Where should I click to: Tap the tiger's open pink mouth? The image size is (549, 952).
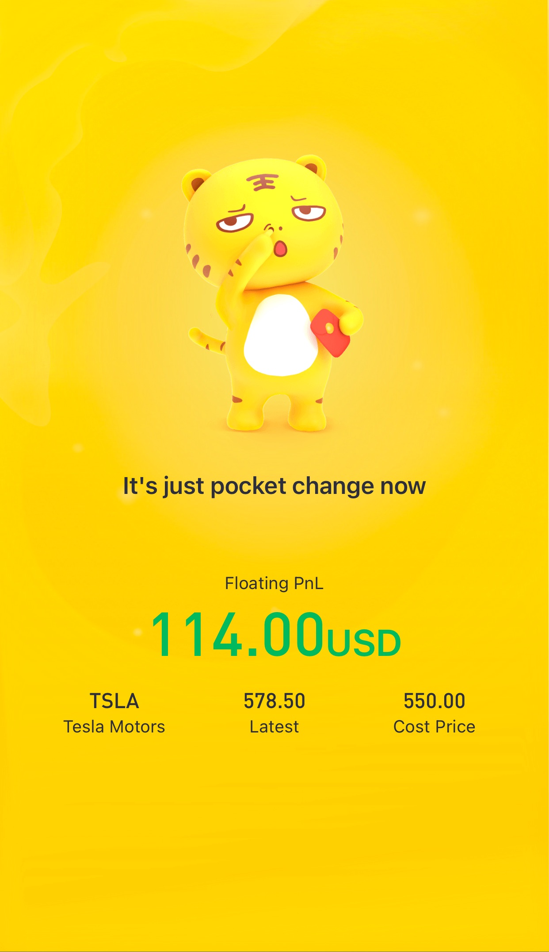(280, 248)
